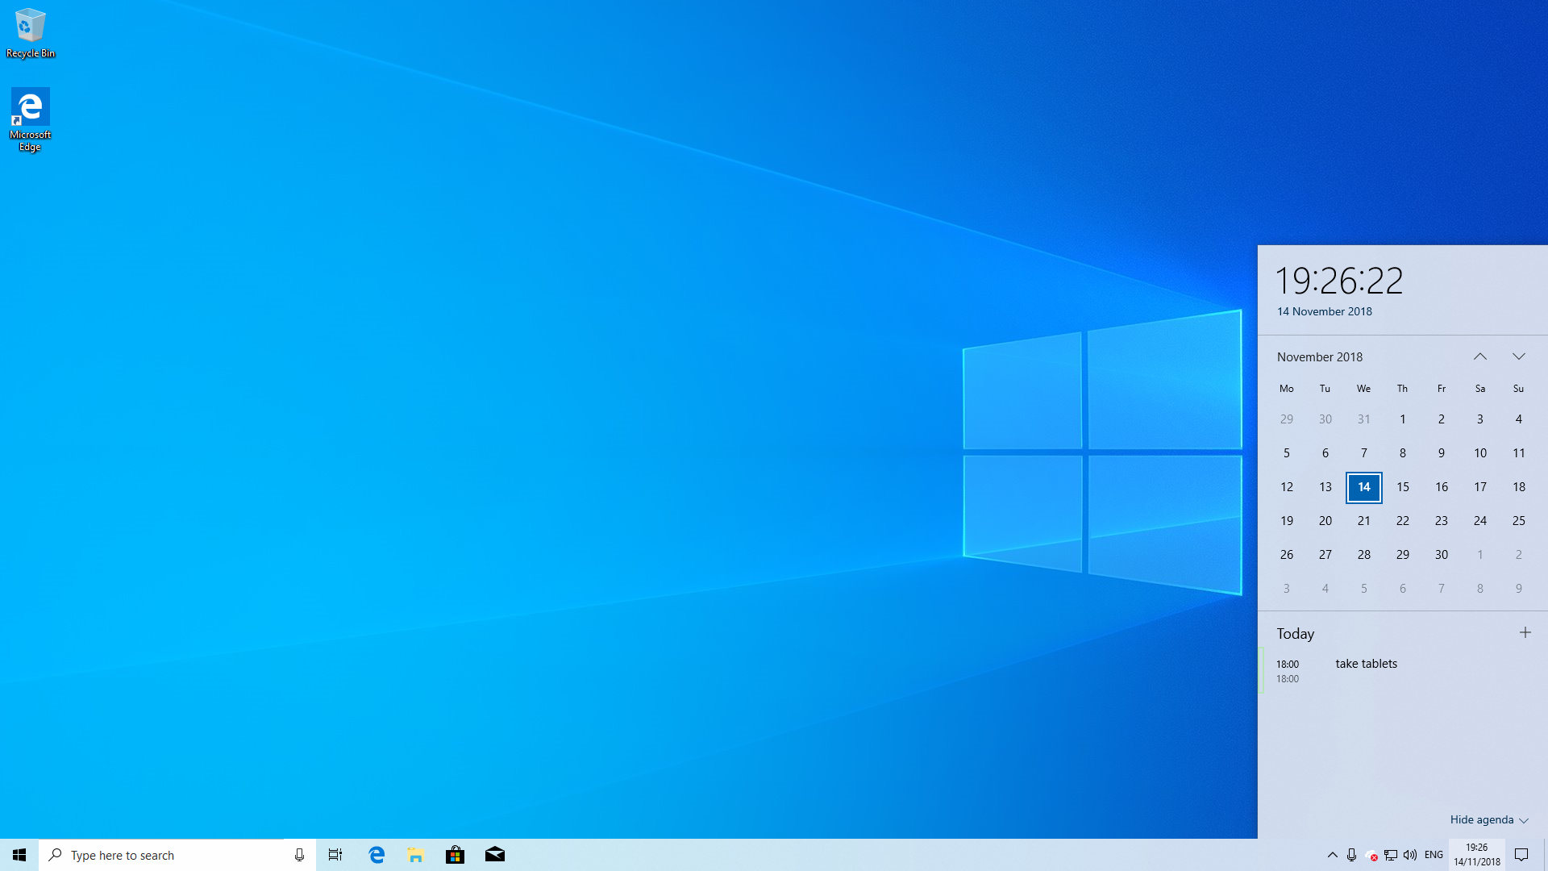Open Microsoft Store from taskbar
The height and width of the screenshot is (871, 1548).
click(455, 855)
